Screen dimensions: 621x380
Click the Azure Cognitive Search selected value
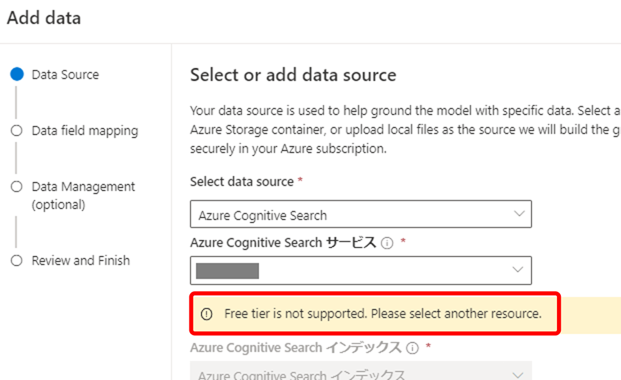(x=262, y=216)
